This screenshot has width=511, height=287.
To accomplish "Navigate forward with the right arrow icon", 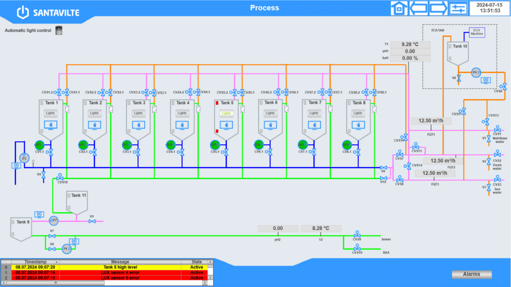I will pyautogui.click(x=438, y=8).
